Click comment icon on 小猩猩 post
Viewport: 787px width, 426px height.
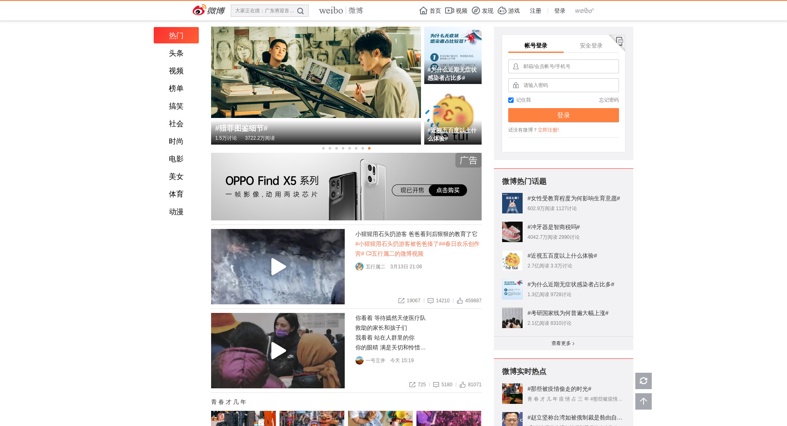tap(430, 301)
